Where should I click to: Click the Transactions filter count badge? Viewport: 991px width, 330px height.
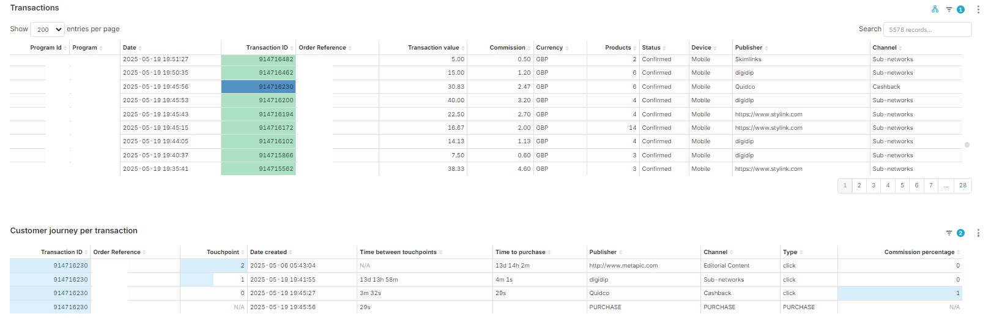[x=960, y=10]
